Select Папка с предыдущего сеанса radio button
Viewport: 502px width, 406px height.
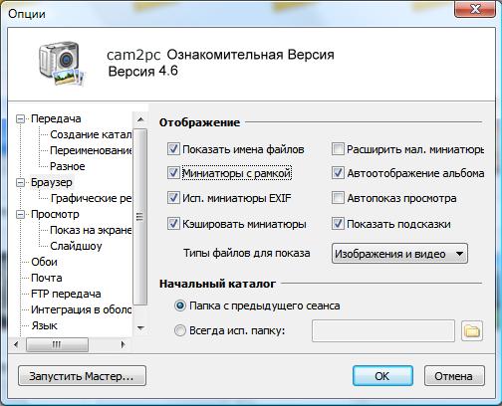(180, 305)
